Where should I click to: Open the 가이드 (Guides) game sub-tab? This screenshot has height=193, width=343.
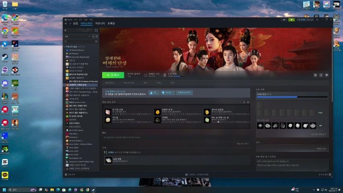coord(158,83)
